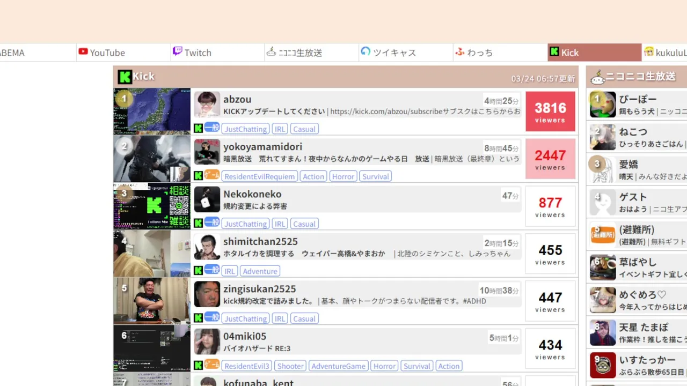687x386 pixels.
Task: Click the 3816 viewers box
Action: 550,111
